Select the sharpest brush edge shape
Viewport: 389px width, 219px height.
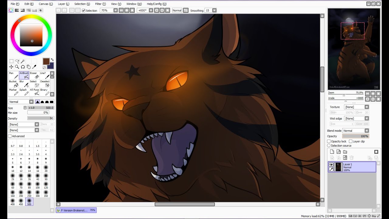52,102
